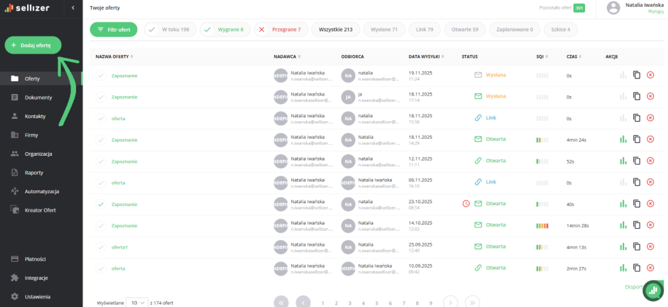668x307 pixels.
Task: Delete the offer sent 10.09.2025
Action: click(650, 268)
